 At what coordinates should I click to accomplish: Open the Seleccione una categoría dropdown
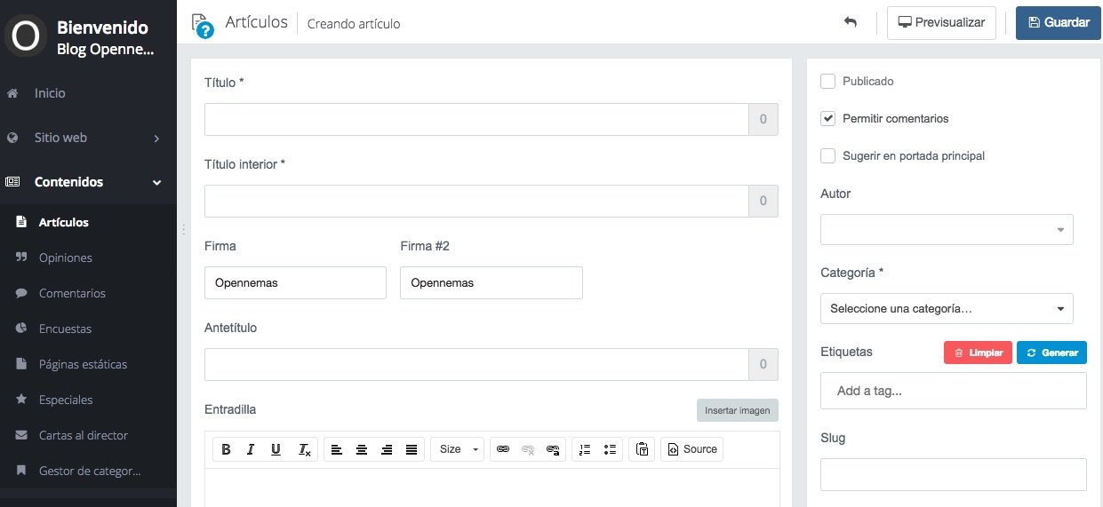click(947, 309)
